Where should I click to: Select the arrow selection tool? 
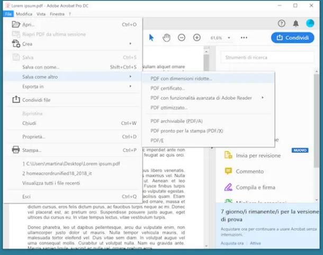point(151,38)
